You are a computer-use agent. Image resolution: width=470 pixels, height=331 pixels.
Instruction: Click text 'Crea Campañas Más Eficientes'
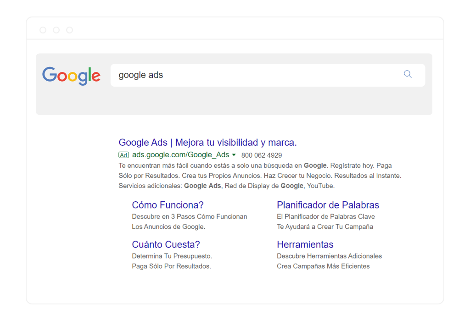click(323, 266)
